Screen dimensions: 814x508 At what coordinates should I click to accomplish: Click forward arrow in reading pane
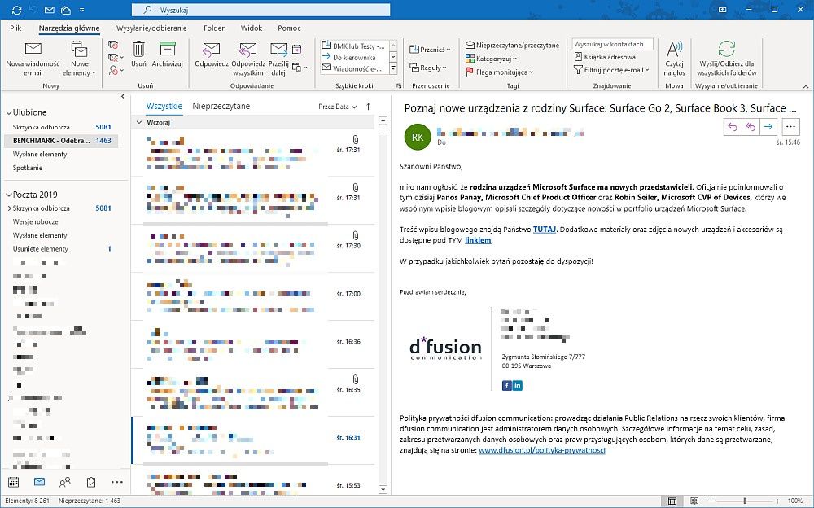click(768, 127)
